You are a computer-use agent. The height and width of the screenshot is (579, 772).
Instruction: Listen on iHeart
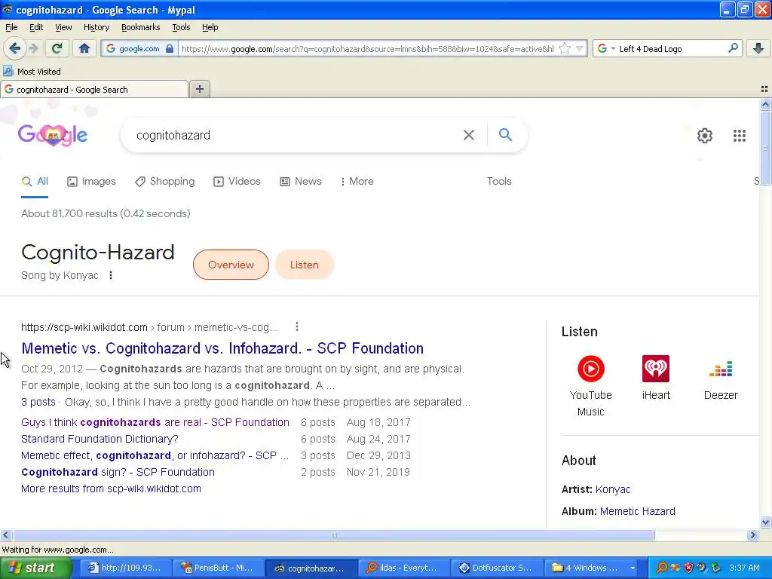[656, 378]
